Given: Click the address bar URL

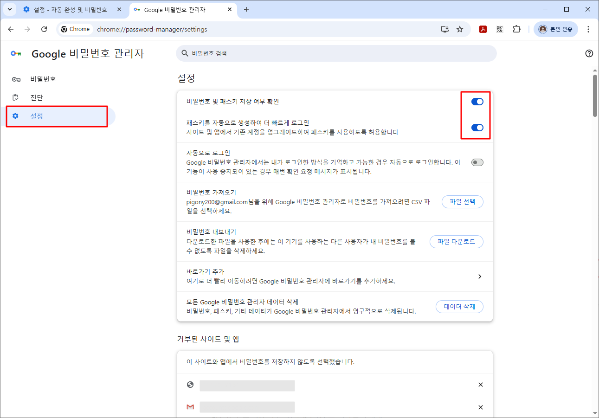Looking at the screenshot, I should click(x=152, y=29).
